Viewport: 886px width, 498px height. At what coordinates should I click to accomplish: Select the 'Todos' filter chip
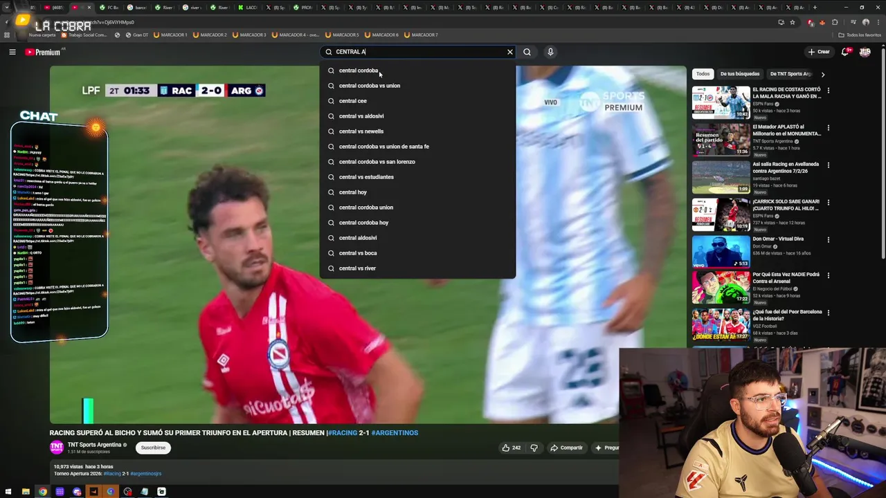click(703, 74)
